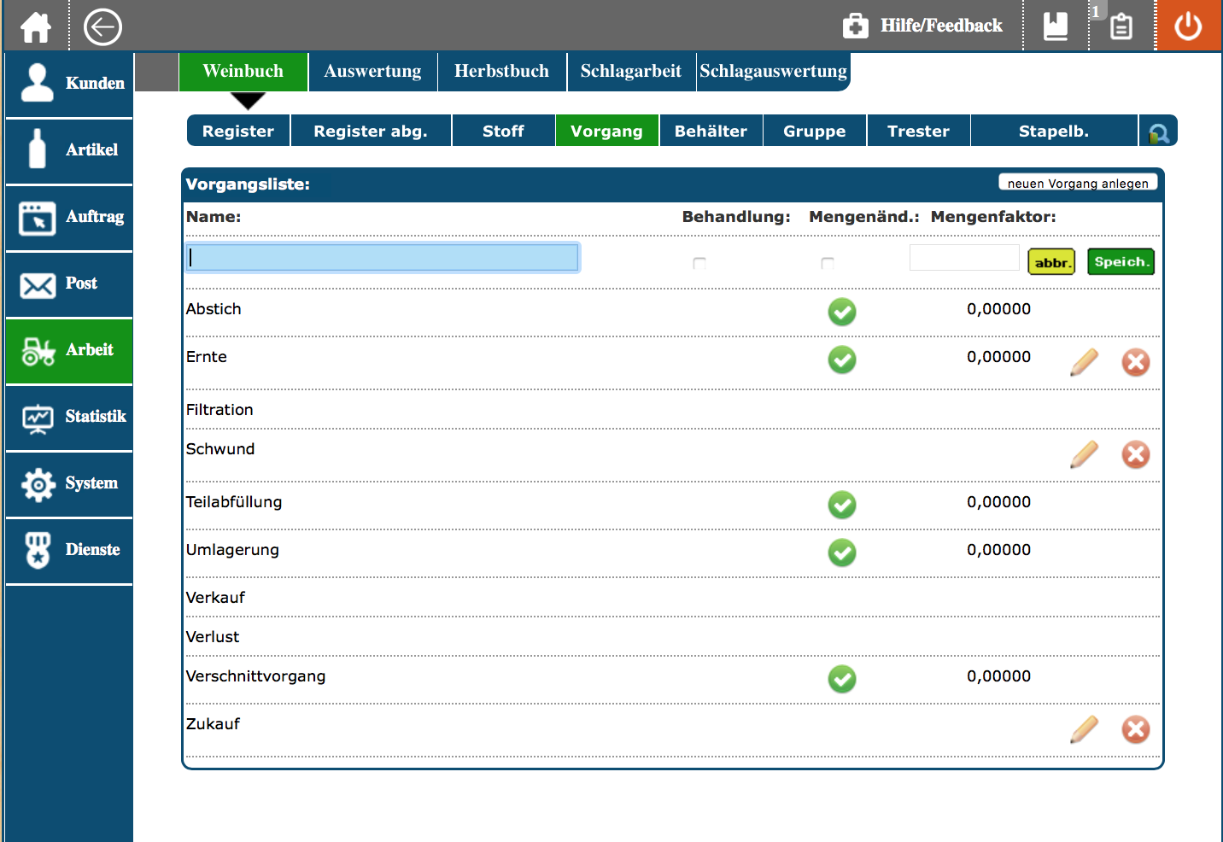Edit the Zukauf entry with pencil icon
The width and height of the screenshot is (1223, 842).
(x=1084, y=729)
